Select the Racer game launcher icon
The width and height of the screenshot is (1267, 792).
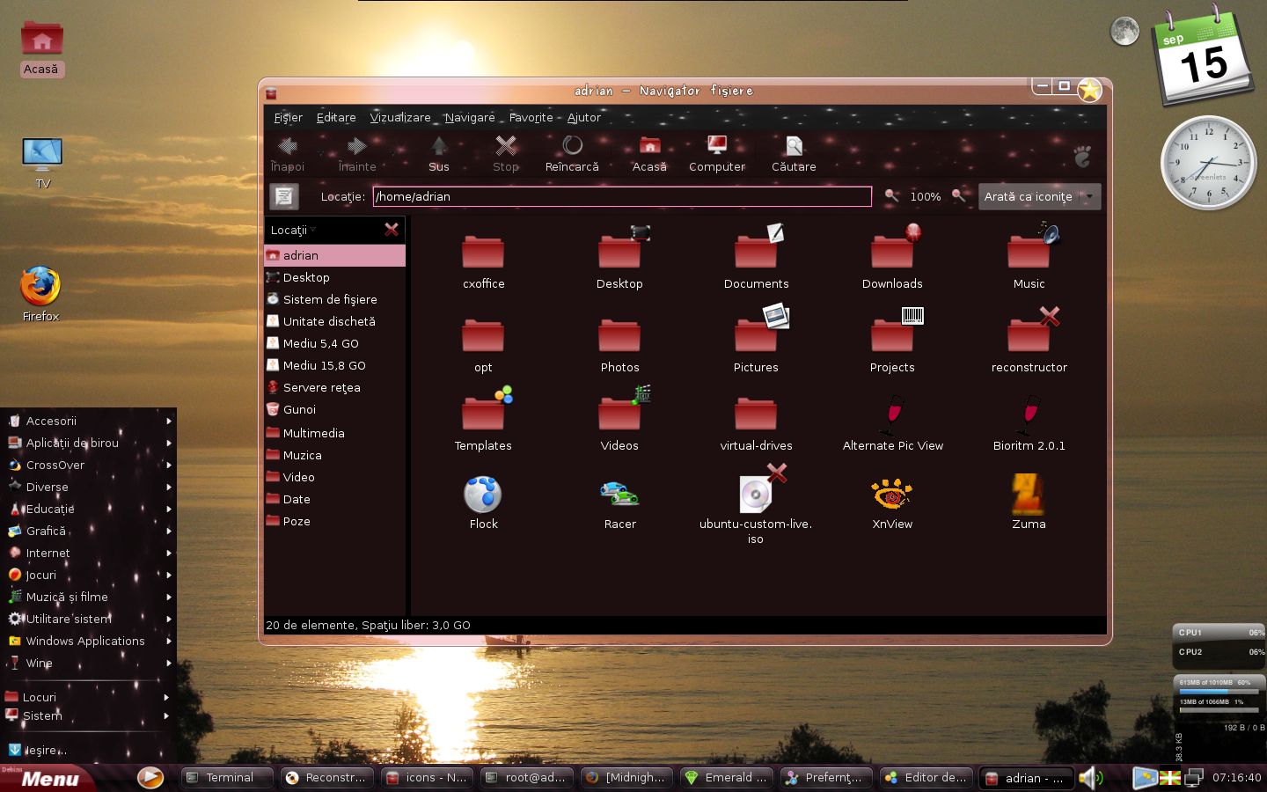[x=619, y=495]
